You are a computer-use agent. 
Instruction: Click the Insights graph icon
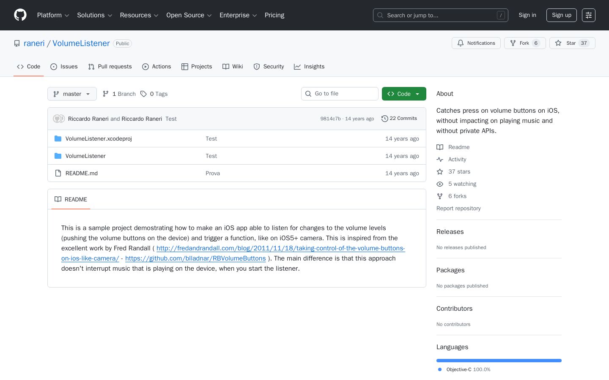[297, 67]
